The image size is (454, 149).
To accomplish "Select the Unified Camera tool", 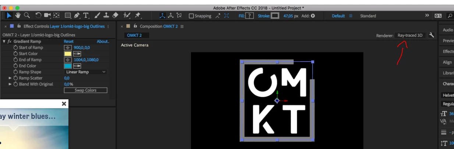I will click(47, 15).
